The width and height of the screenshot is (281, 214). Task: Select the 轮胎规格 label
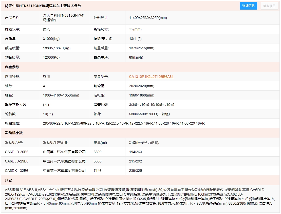coord(12,123)
